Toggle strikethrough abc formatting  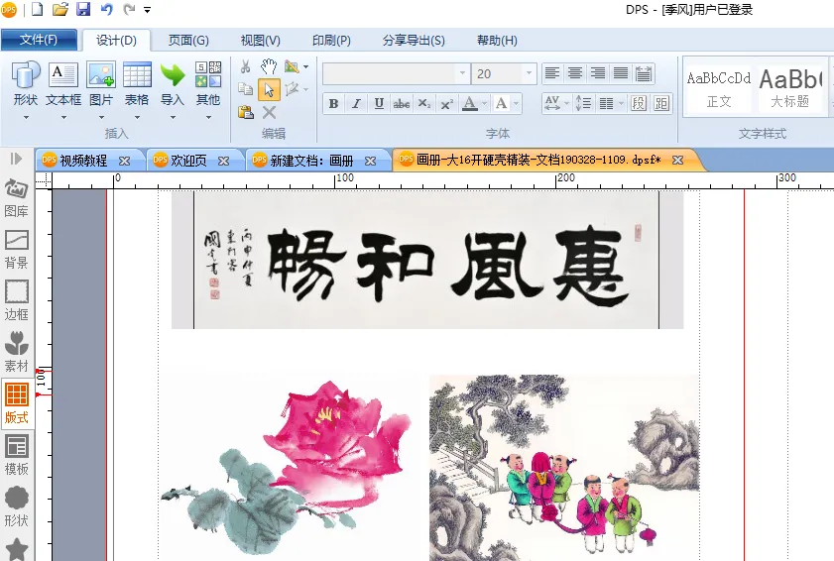tap(401, 104)
